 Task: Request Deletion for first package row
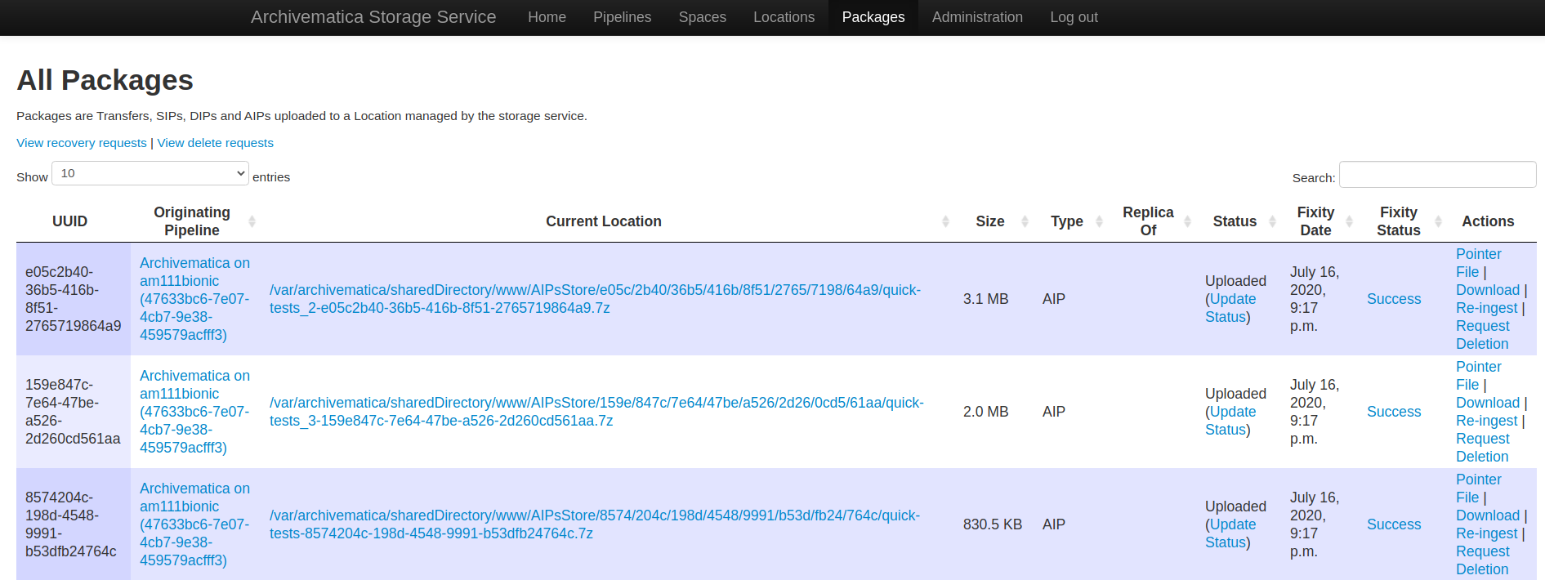tap(1482, 335)
